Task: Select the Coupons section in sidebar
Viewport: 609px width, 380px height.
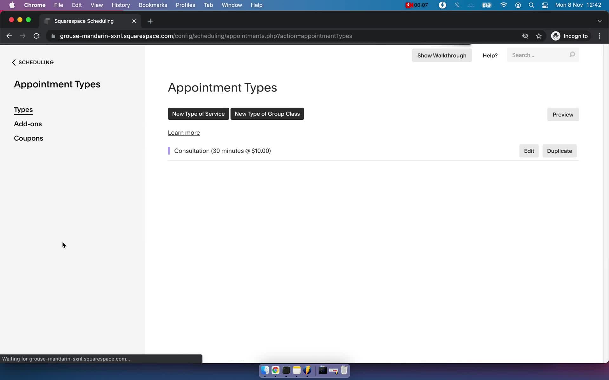Action: 29,138
